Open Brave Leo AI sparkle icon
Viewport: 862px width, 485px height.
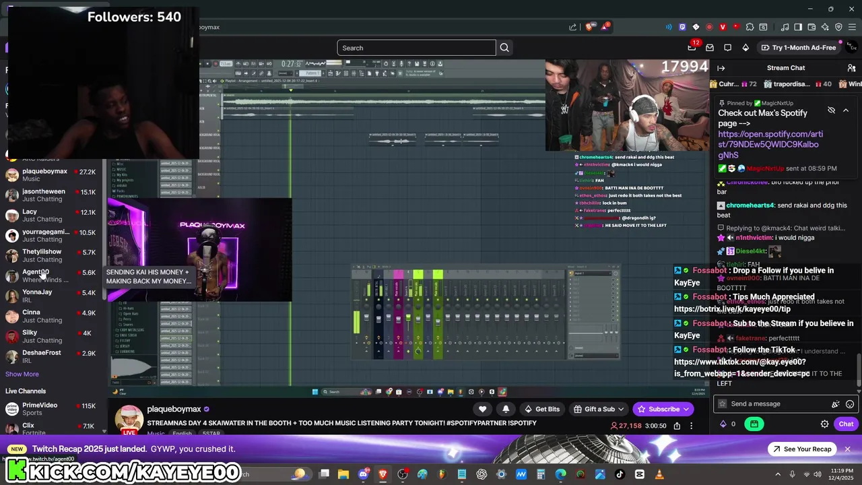pyautogui.click(x=825, y=27)
